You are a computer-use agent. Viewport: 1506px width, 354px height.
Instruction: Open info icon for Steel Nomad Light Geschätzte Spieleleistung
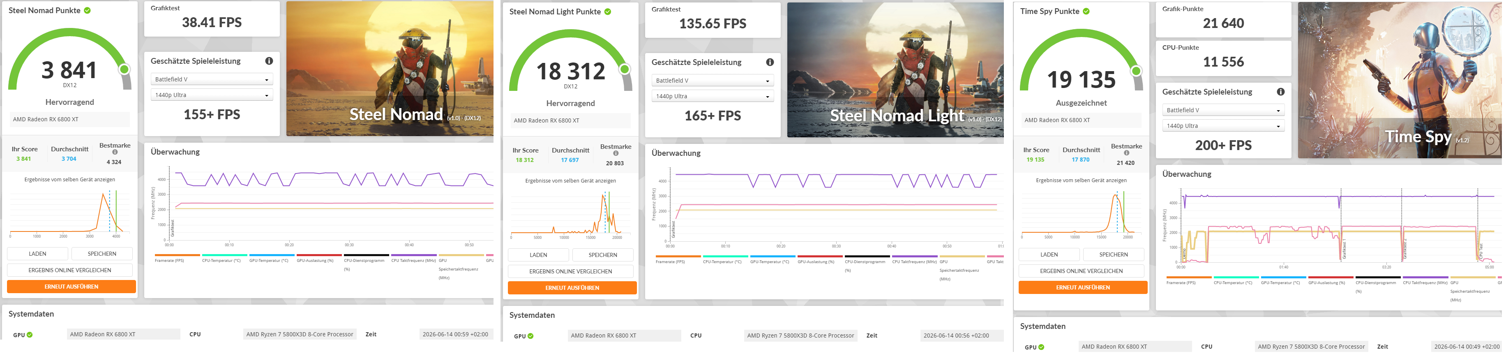tap(770, 62)
